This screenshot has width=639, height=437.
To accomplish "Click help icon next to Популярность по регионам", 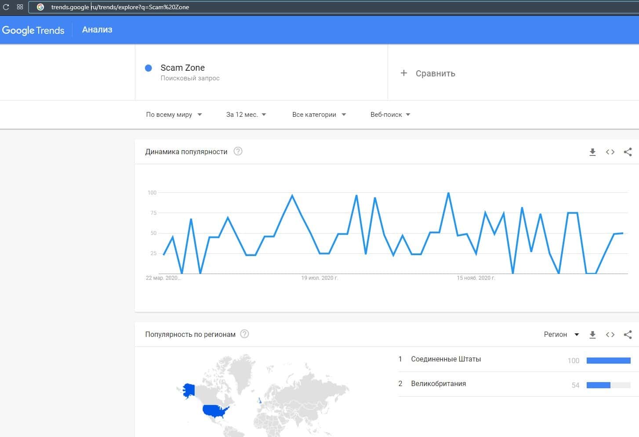I will [245, 334].
